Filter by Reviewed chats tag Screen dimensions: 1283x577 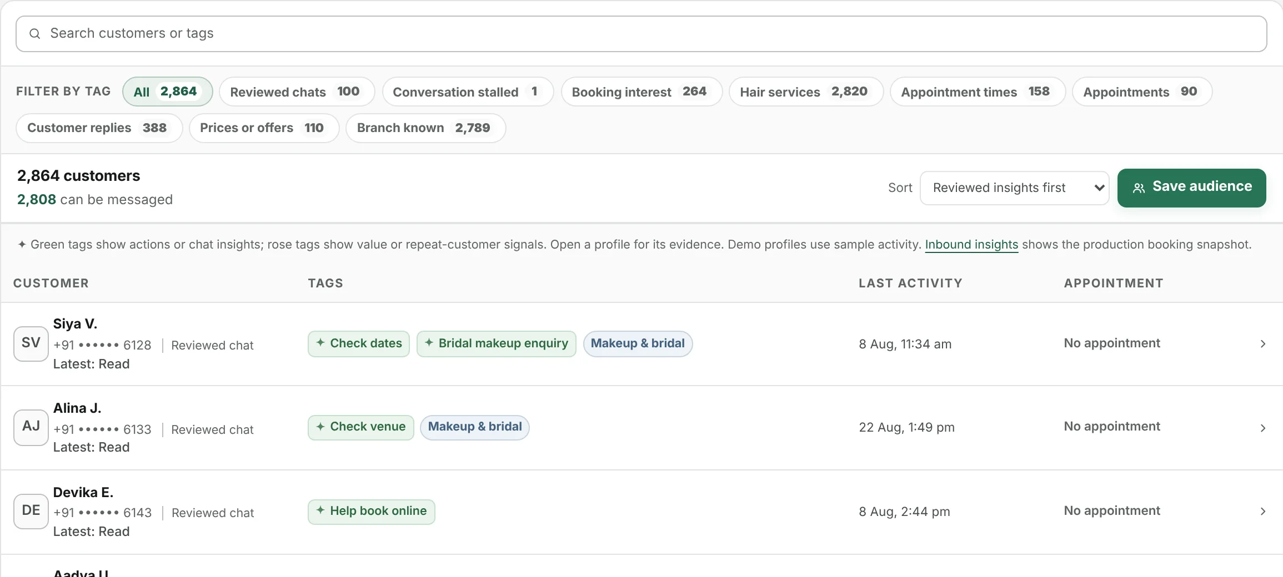[x=297, y=92]
